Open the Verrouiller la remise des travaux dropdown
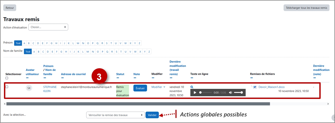The height and width of the screenshot is (123, 335). click(x=115, y=115)
